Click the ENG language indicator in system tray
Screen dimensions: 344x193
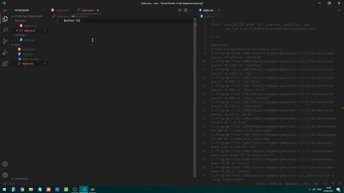click(319, 189)
